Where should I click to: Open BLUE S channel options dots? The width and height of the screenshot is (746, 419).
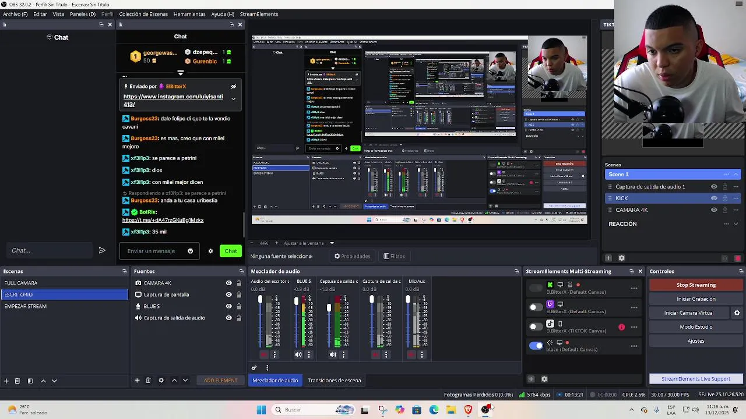308,354
